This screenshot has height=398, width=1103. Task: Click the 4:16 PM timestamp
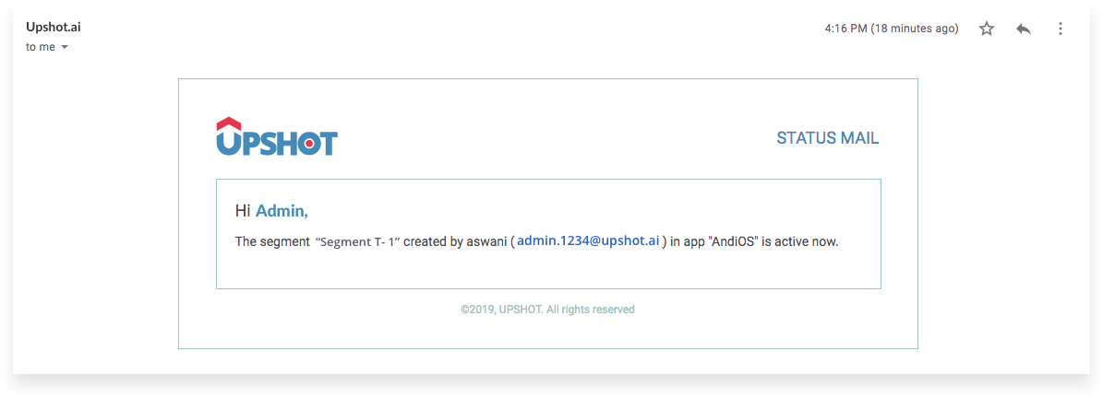click(x=846, y=29)
